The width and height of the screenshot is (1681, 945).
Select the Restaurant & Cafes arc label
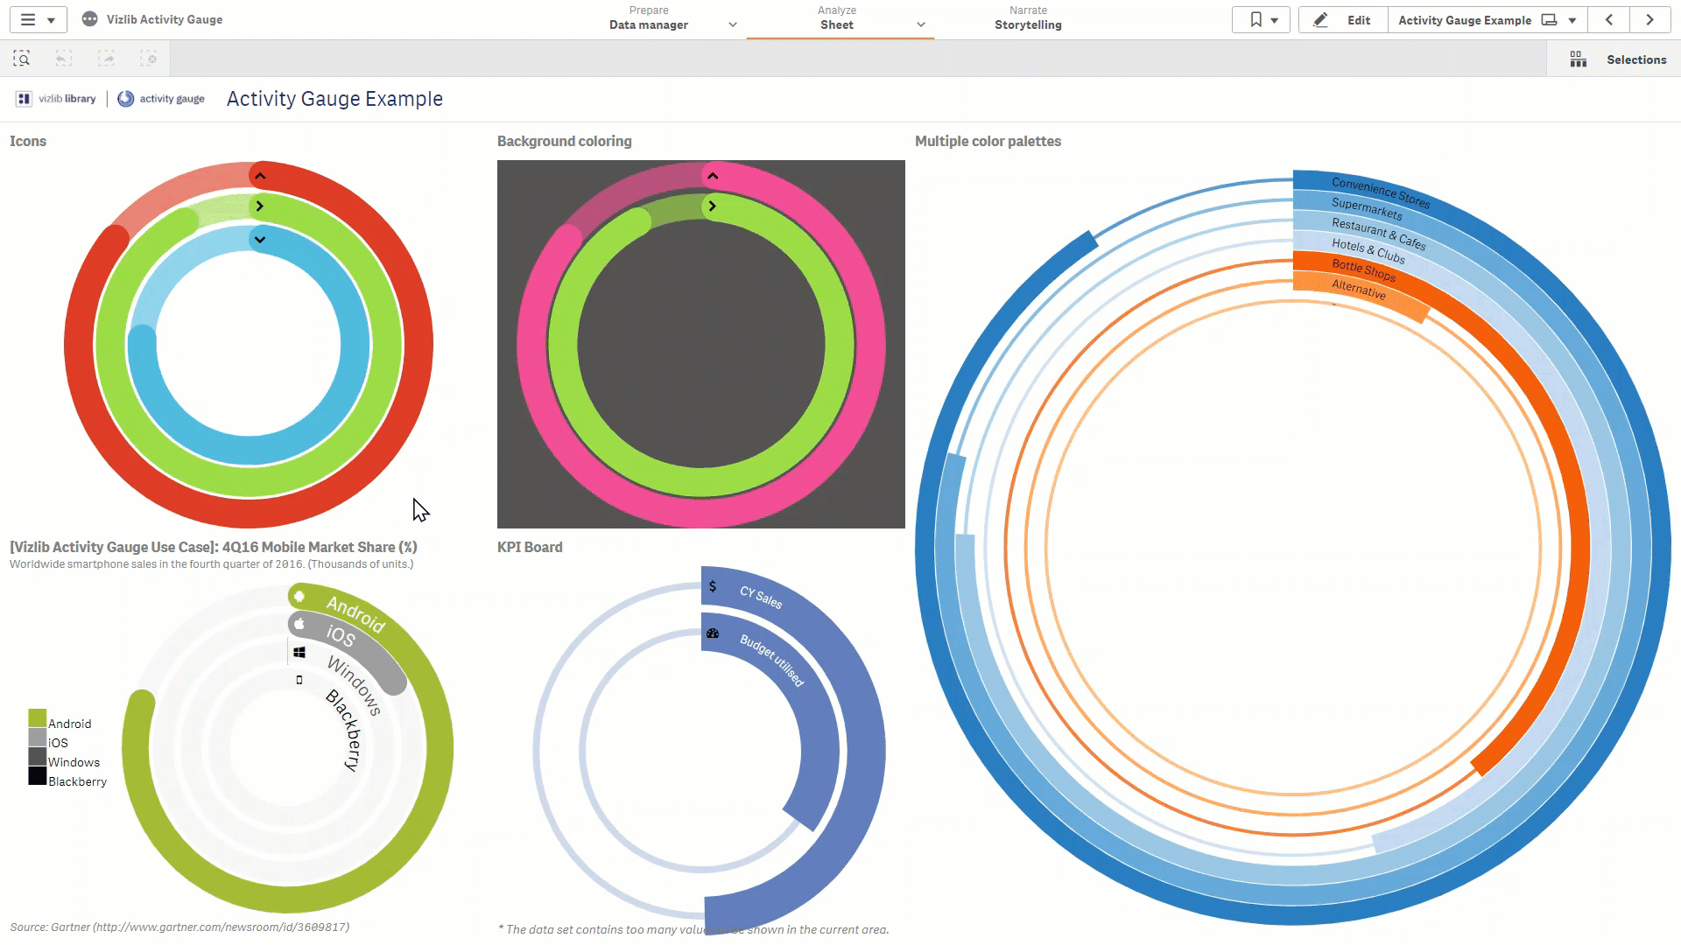point(1378,234)
